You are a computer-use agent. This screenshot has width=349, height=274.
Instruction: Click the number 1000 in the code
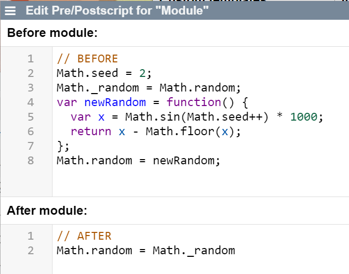(306, 116)
